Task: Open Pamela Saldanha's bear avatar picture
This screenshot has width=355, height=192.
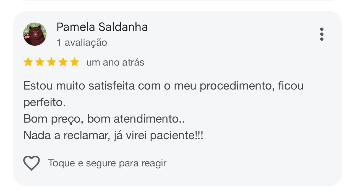Action: [35, 34]
